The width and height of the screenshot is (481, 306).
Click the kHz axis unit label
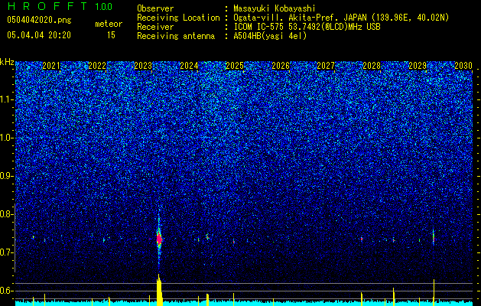pyautogui.click(x=7, y=62)
